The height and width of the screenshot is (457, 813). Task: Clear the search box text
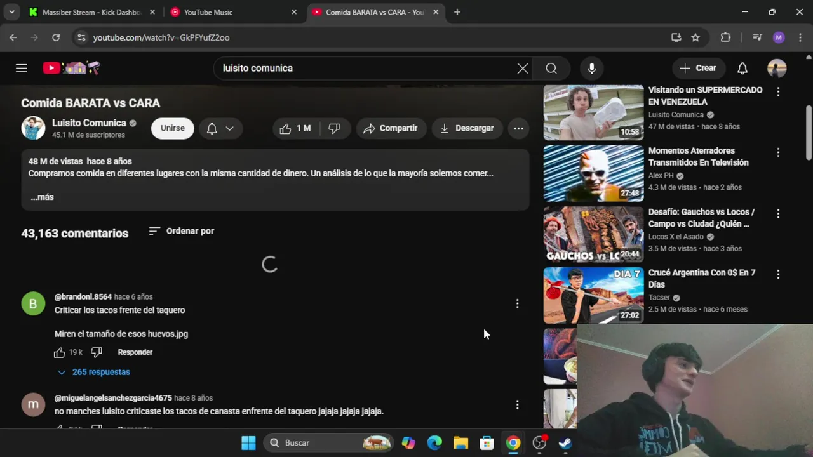pos(523,68)
